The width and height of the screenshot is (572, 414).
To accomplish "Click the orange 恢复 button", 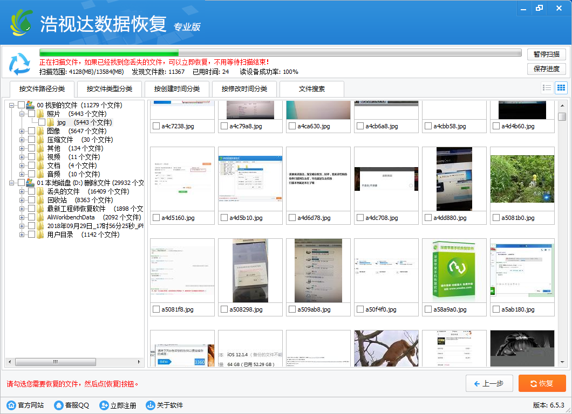I will tap(542, 383).
